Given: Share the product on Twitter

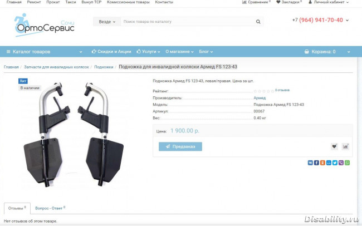Looking at the screenshot, I should [x=335, y=163].
